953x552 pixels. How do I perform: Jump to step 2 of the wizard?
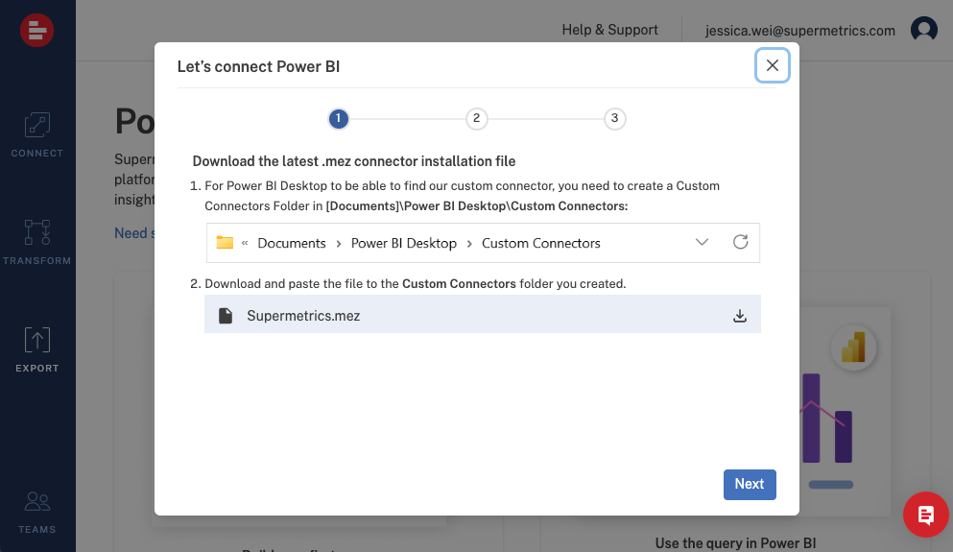[476, 118]
